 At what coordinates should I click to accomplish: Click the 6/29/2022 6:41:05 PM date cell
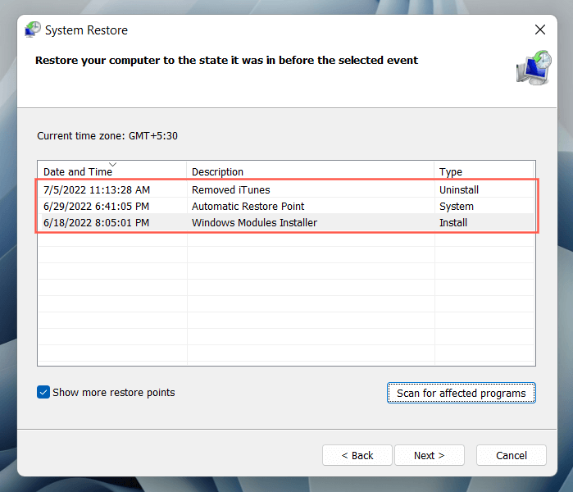point(97,207)
